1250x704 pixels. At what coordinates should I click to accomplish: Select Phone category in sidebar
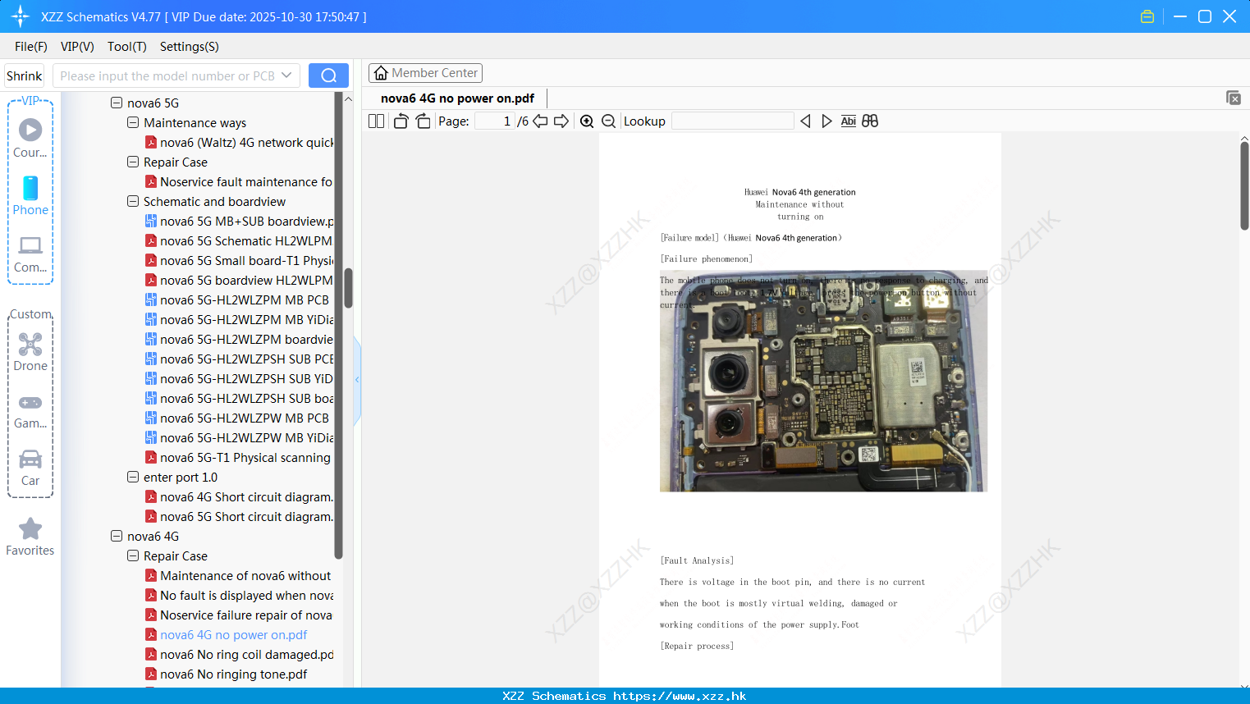tap(30, 195)
